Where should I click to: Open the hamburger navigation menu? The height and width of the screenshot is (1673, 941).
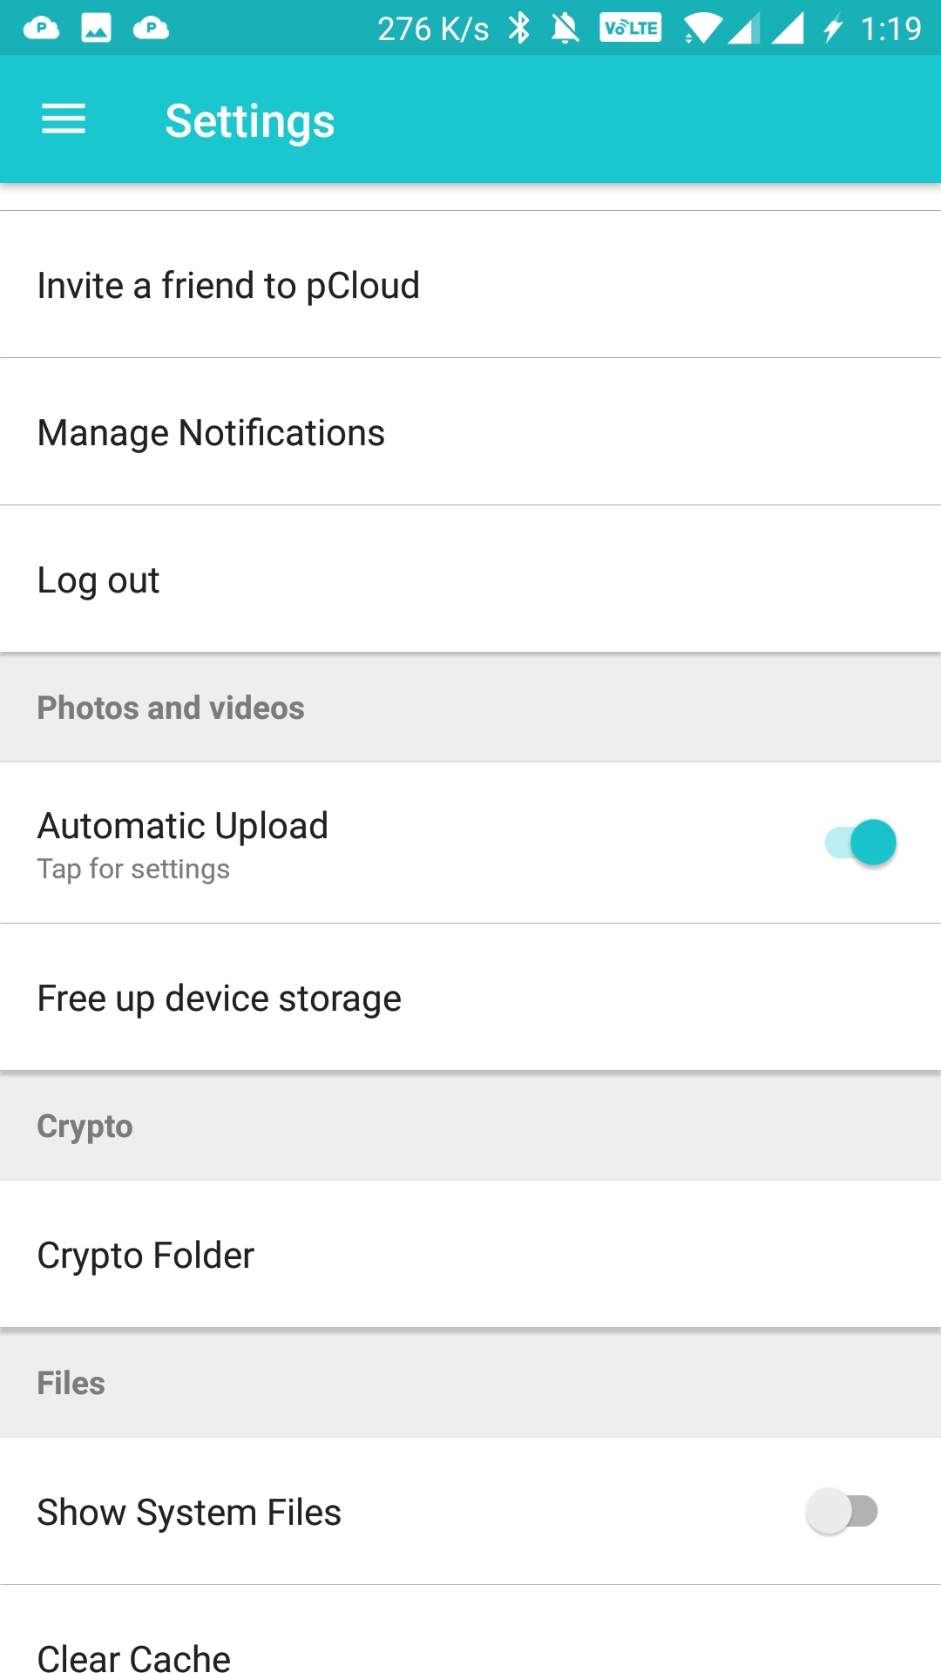(x=64, y=119)
